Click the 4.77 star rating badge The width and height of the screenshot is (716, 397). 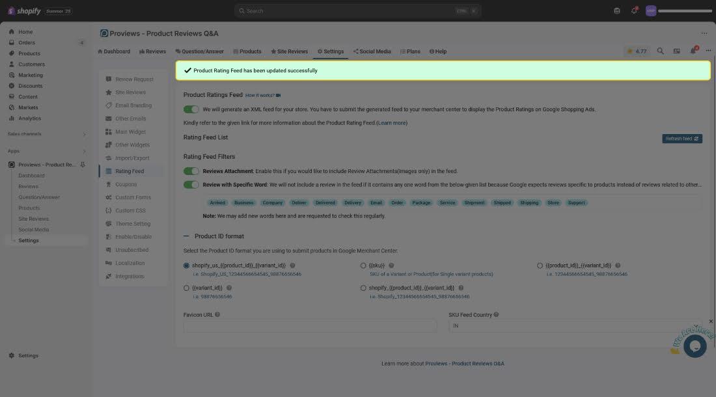[637, 51]
